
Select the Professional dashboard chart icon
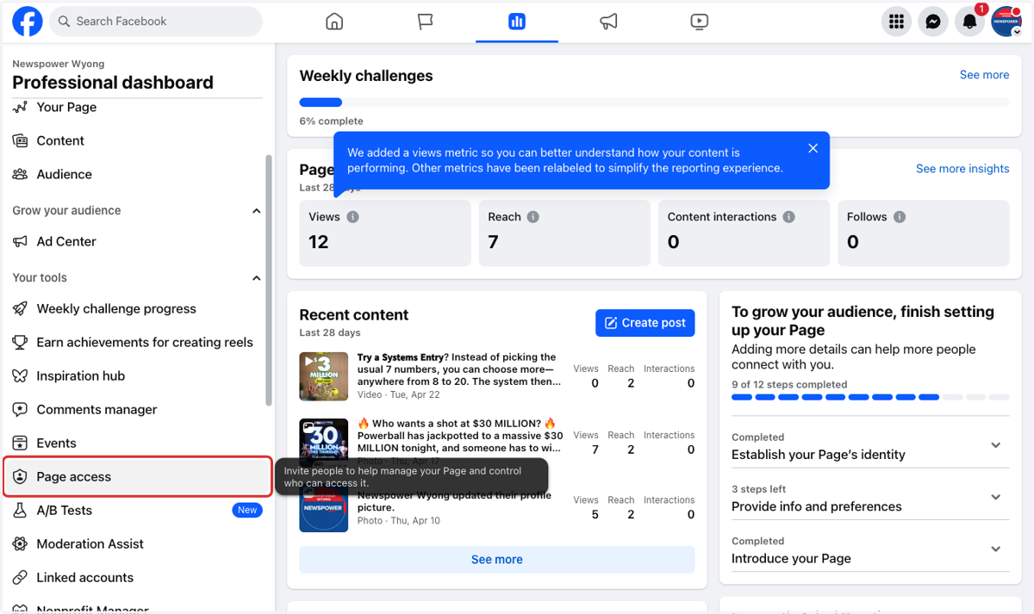517,22
